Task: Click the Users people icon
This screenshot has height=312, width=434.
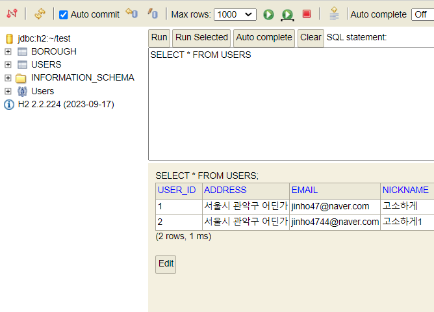Action: click(23, 92)
